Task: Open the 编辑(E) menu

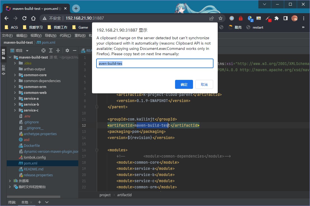Action: pos(22,36)
